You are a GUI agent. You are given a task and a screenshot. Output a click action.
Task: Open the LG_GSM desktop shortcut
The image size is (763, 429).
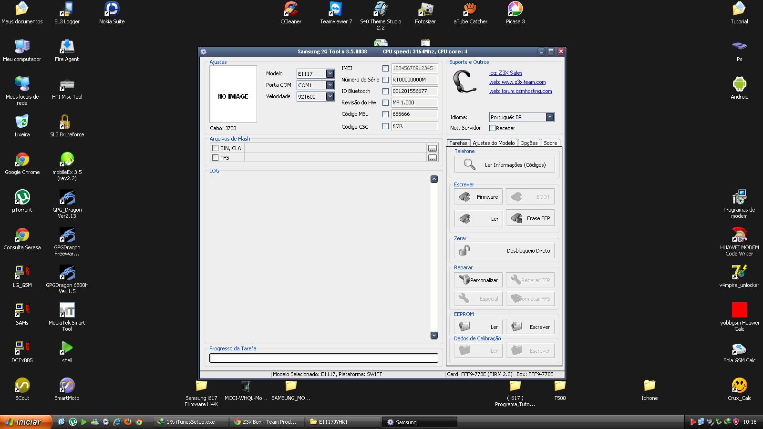point(22,276)
